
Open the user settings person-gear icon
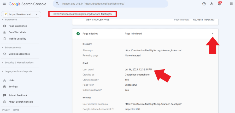click(211, 4)
